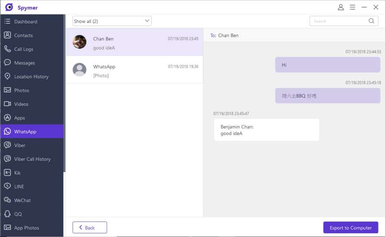Select the WhatsApp conversation default avatar
This screenshot has height=237, width=385.
(x=79, y=70)
